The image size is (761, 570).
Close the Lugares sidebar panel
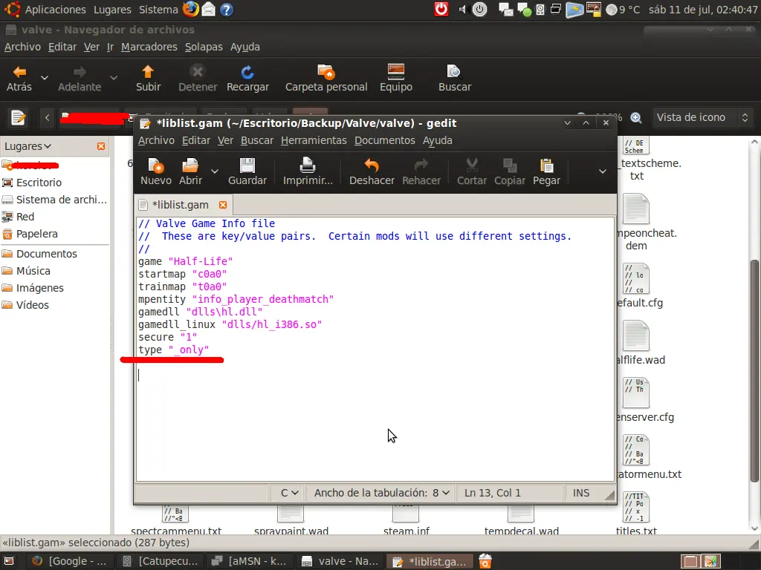101,146
